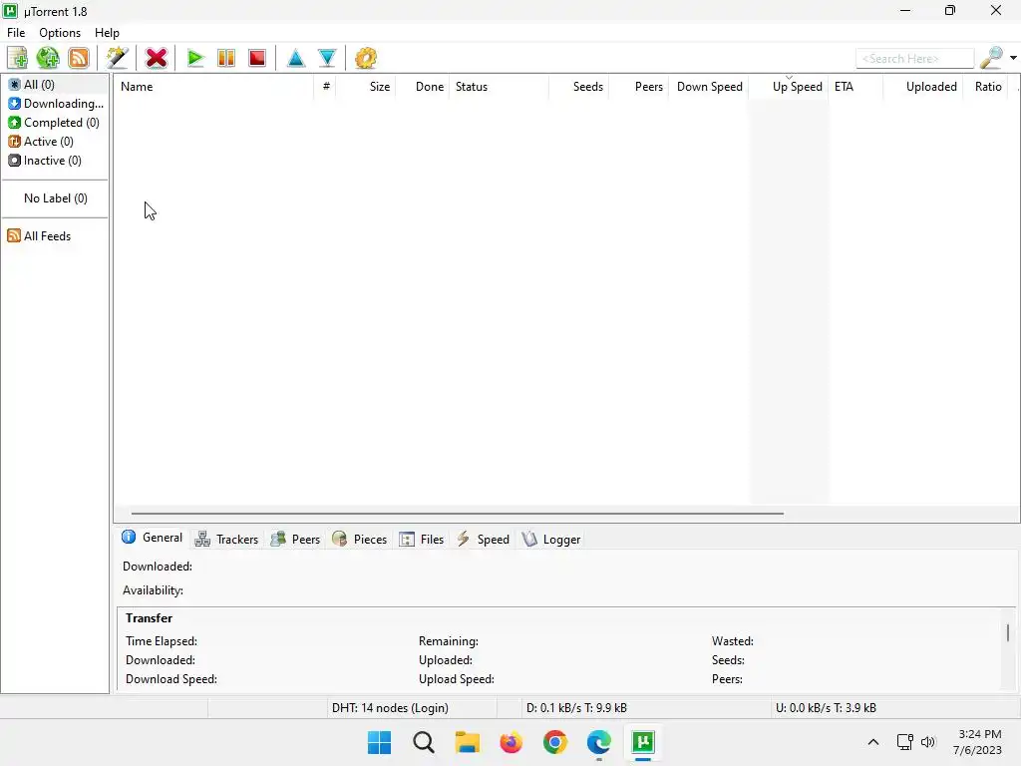Launch Google Chrome from the taskbar
The image size is (1021, 766).
(555, 742)
